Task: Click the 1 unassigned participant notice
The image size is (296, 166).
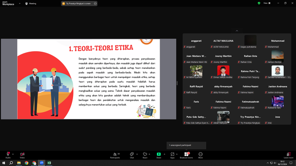Action: click(x=186, y=145)
